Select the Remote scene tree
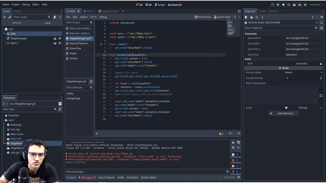The image size is (326, 183). click(x=17, y=23)
